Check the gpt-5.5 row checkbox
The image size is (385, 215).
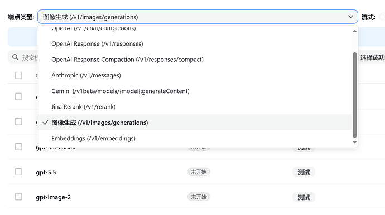(18, 172)
